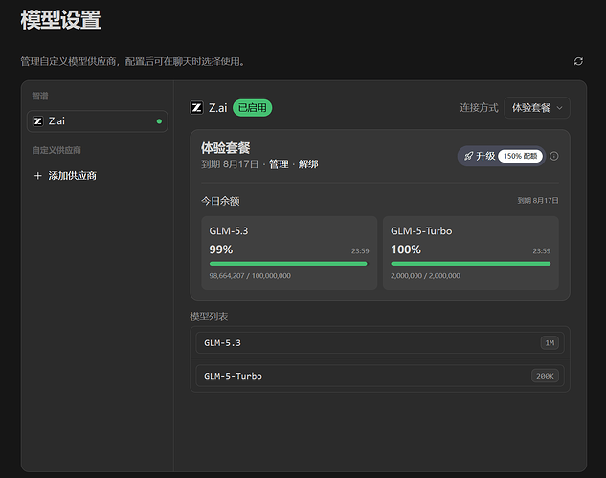
Task: Click the 99% percentage value
Action: tap(221, 250)
